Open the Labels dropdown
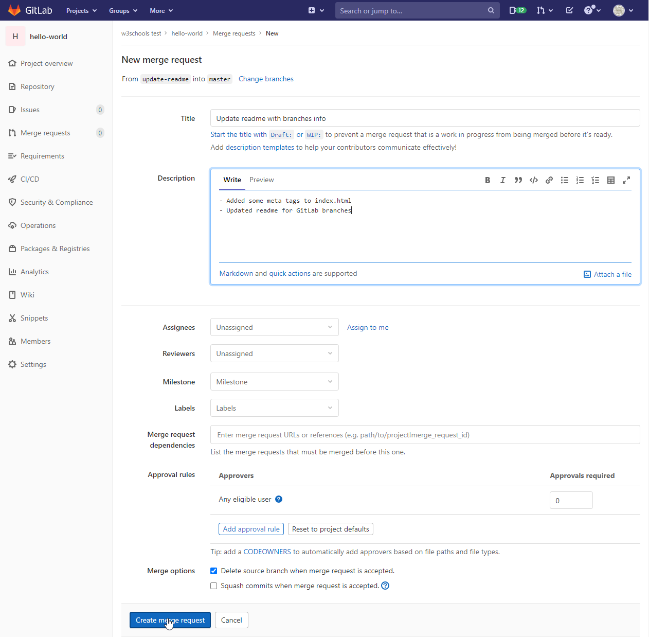Image resolution: width=649 pixels, height=637 pixels. coord(274,408)
